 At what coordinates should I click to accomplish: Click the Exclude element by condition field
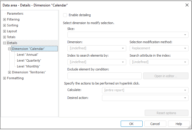[x=104, y=76]
